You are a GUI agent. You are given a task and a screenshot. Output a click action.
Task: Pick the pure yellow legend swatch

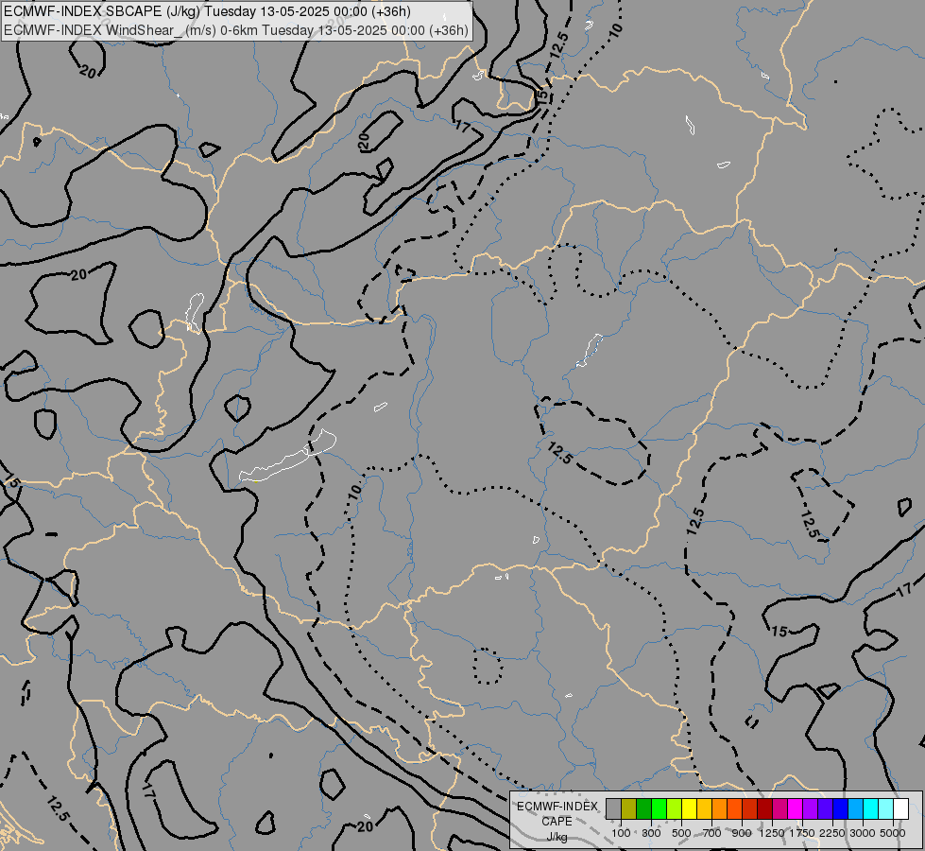click(689, 808)
